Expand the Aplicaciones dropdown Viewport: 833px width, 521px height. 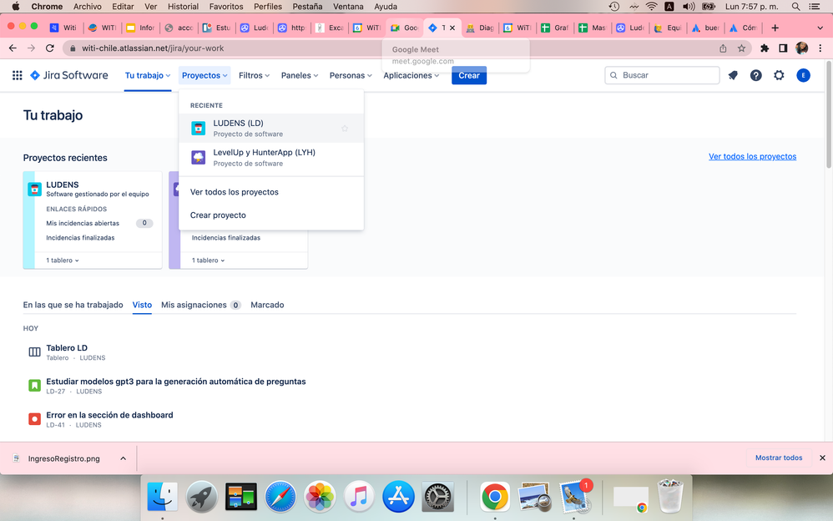tap(411, 75)
